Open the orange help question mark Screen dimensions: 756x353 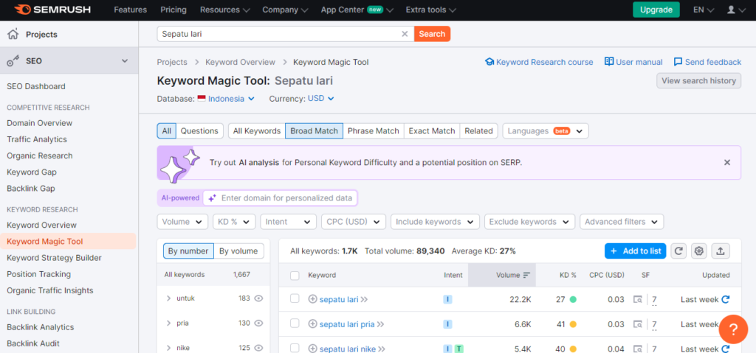tap(733, 329)
